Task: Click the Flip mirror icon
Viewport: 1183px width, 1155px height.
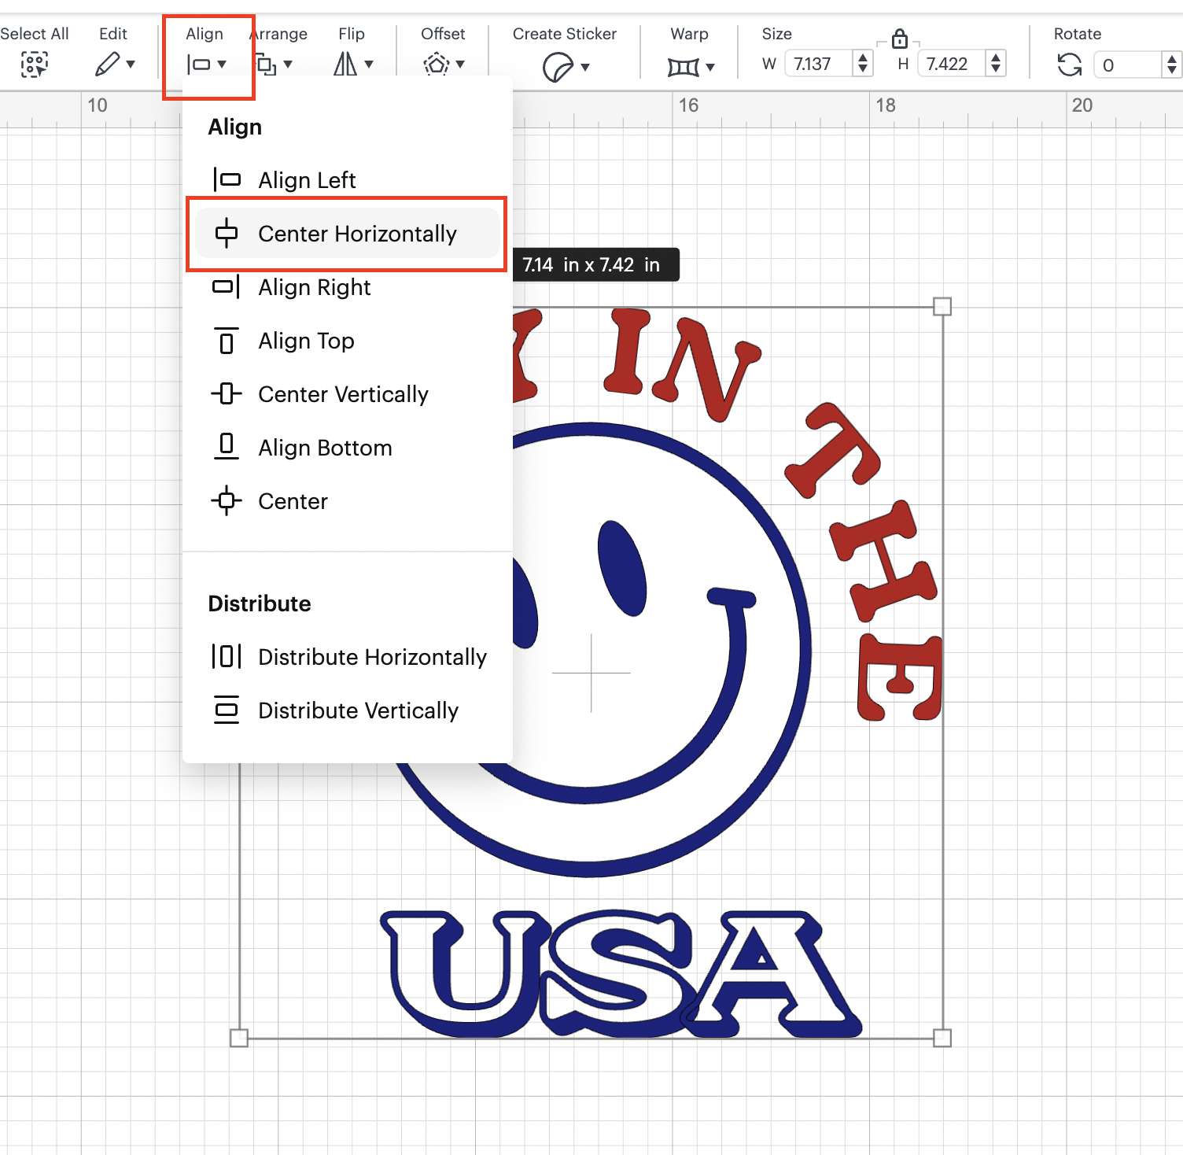Action: click(345, 64)
